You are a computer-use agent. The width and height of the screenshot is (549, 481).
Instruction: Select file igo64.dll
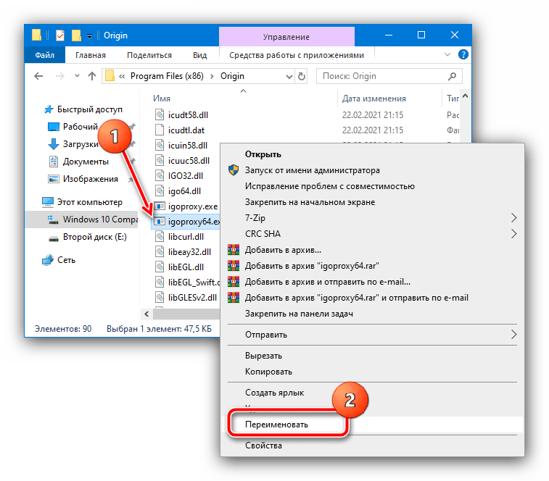coord(178,191)
